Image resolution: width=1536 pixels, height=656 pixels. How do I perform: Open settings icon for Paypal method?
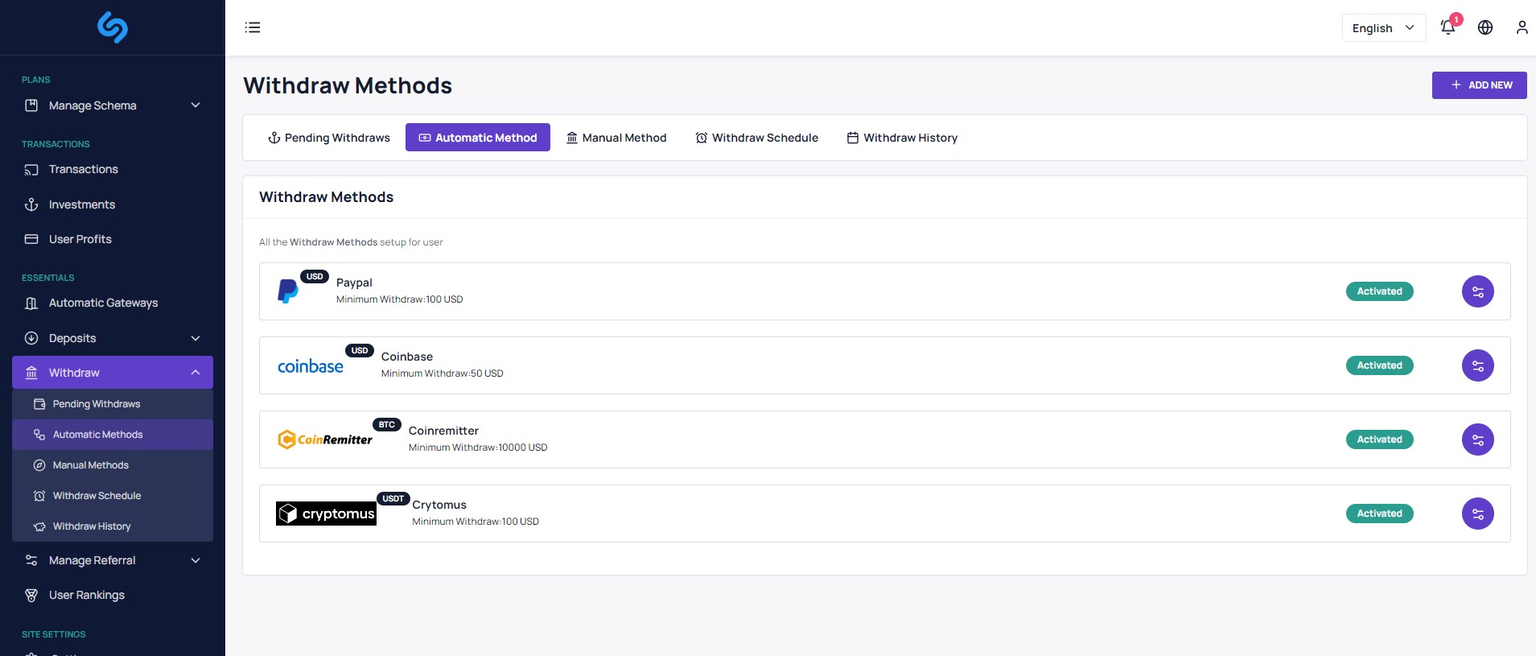tap(1477, 291)
